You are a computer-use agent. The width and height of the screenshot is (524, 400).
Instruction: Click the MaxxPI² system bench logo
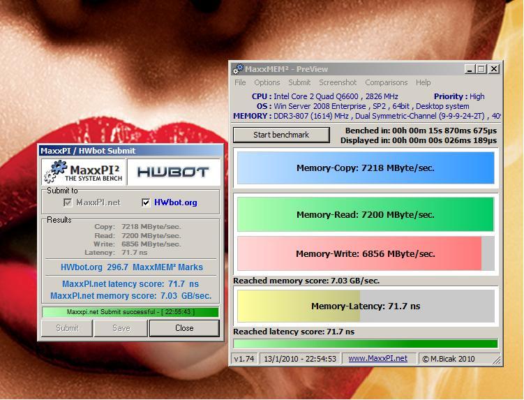[84, 172]
